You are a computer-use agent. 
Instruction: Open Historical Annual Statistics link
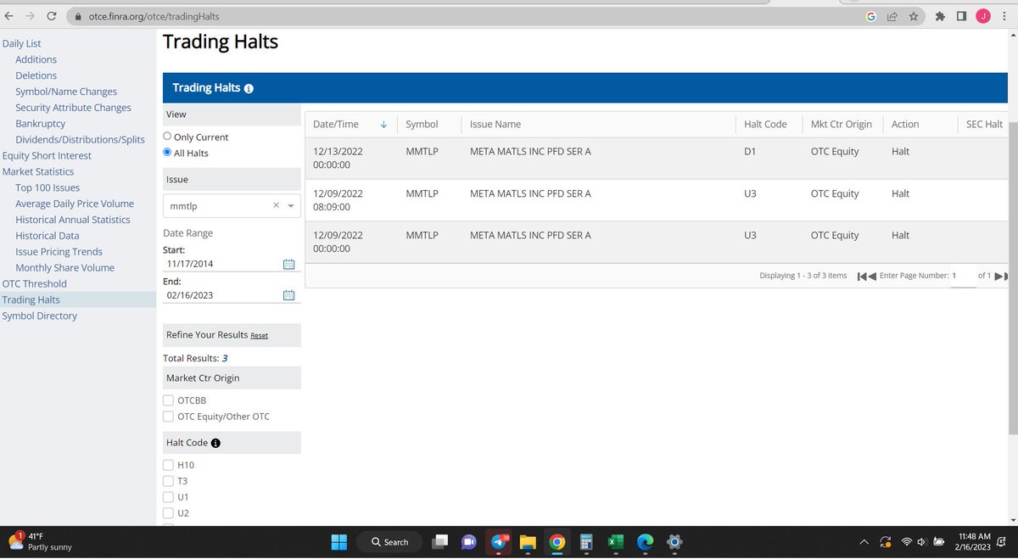(x=73, y=220)
